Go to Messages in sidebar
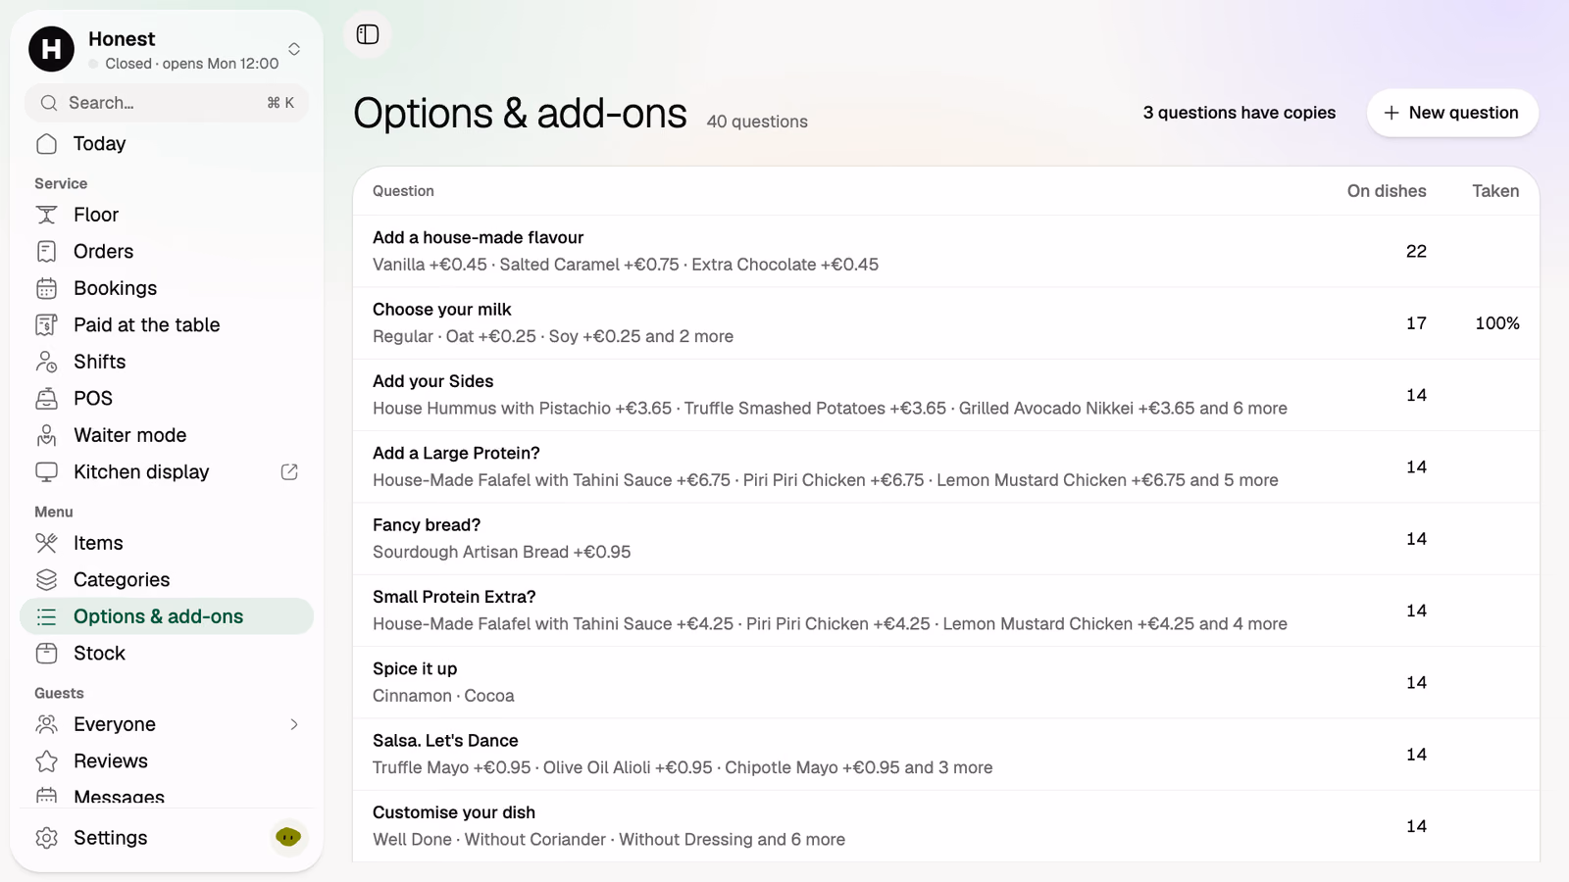The image size is (1569, 882). 167,797
